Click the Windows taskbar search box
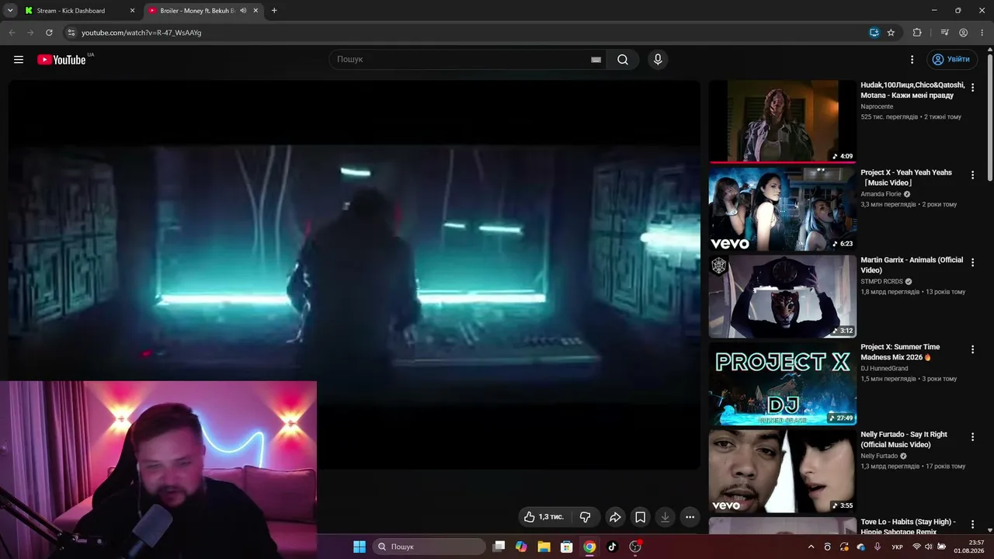994x559 pixels. pos(429,547)
